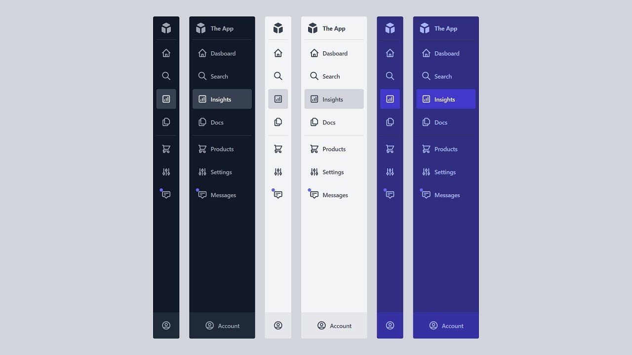
Task: Click The App title in the light expanded sidebar
Action: click(334, 29)
